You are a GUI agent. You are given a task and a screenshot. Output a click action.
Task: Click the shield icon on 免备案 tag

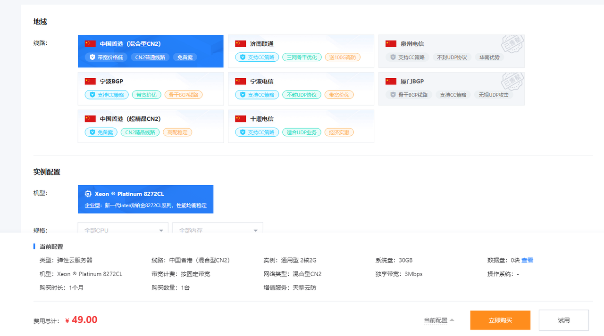[92, 132]
